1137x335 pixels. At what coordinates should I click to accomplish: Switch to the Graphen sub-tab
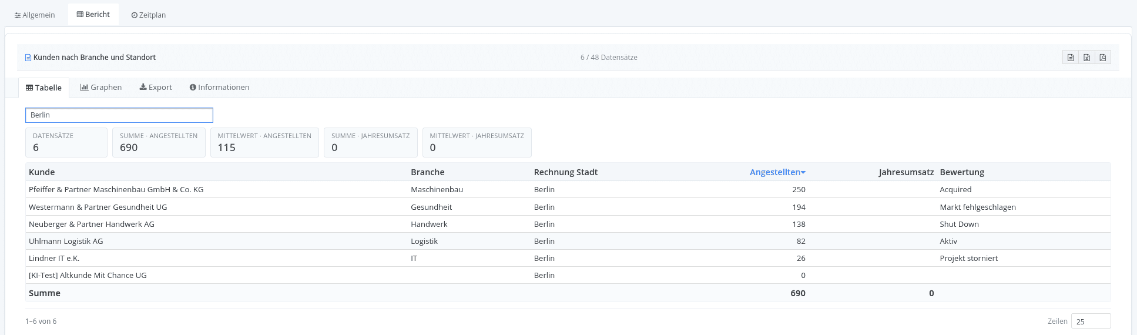(x=101, y=87)
